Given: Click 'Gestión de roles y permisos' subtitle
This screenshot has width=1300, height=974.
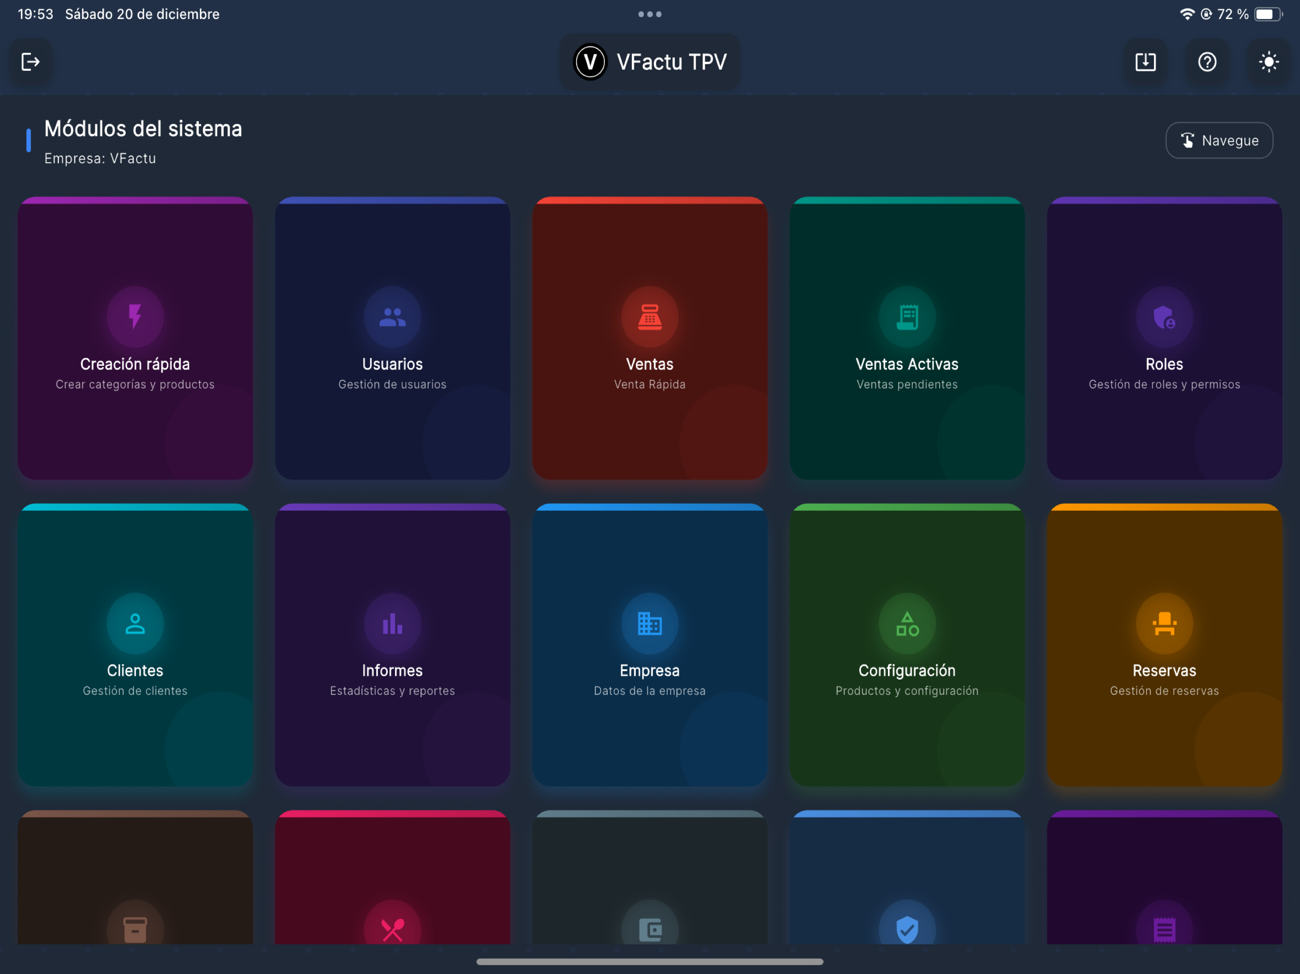Looking at the screenshot, I should [1164, 384].
